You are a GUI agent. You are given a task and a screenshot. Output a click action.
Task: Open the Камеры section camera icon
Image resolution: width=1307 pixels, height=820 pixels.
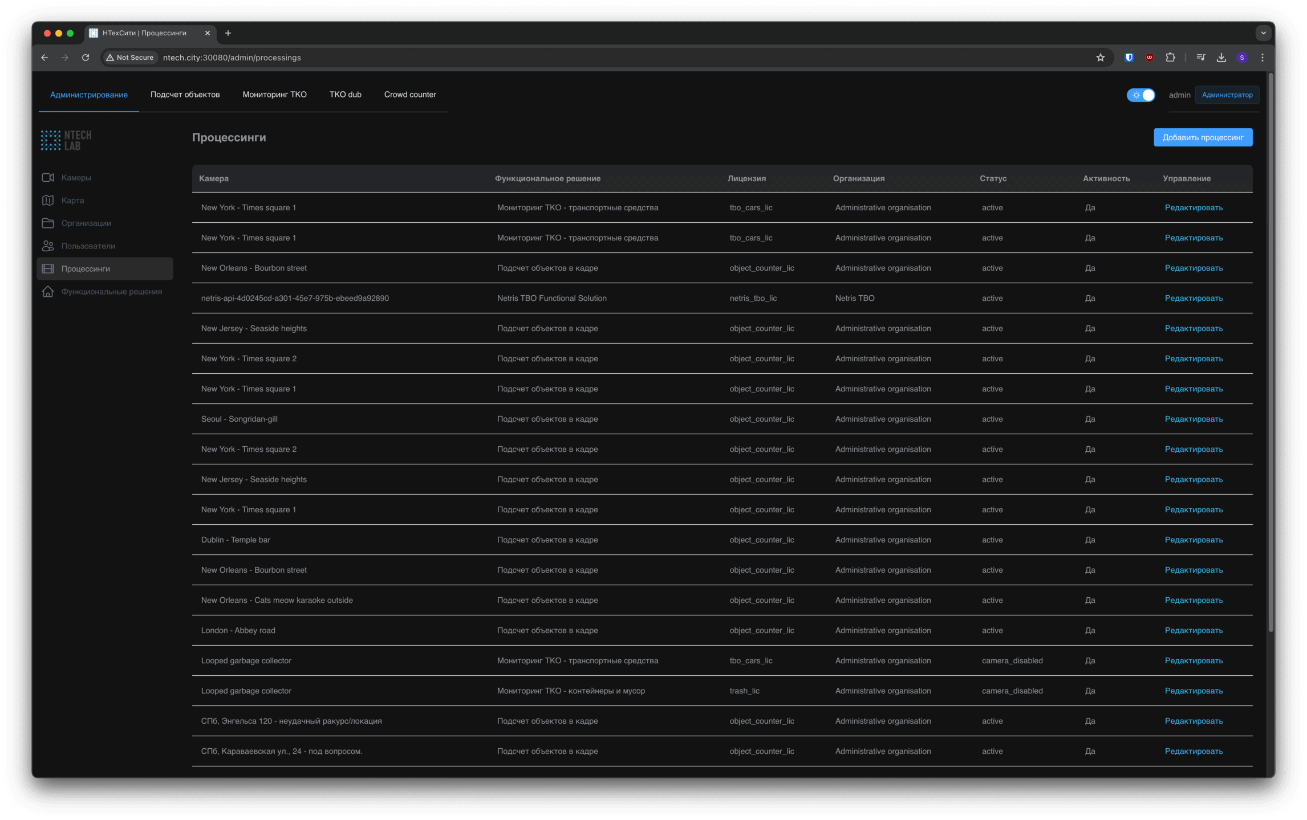coord(48,178)
